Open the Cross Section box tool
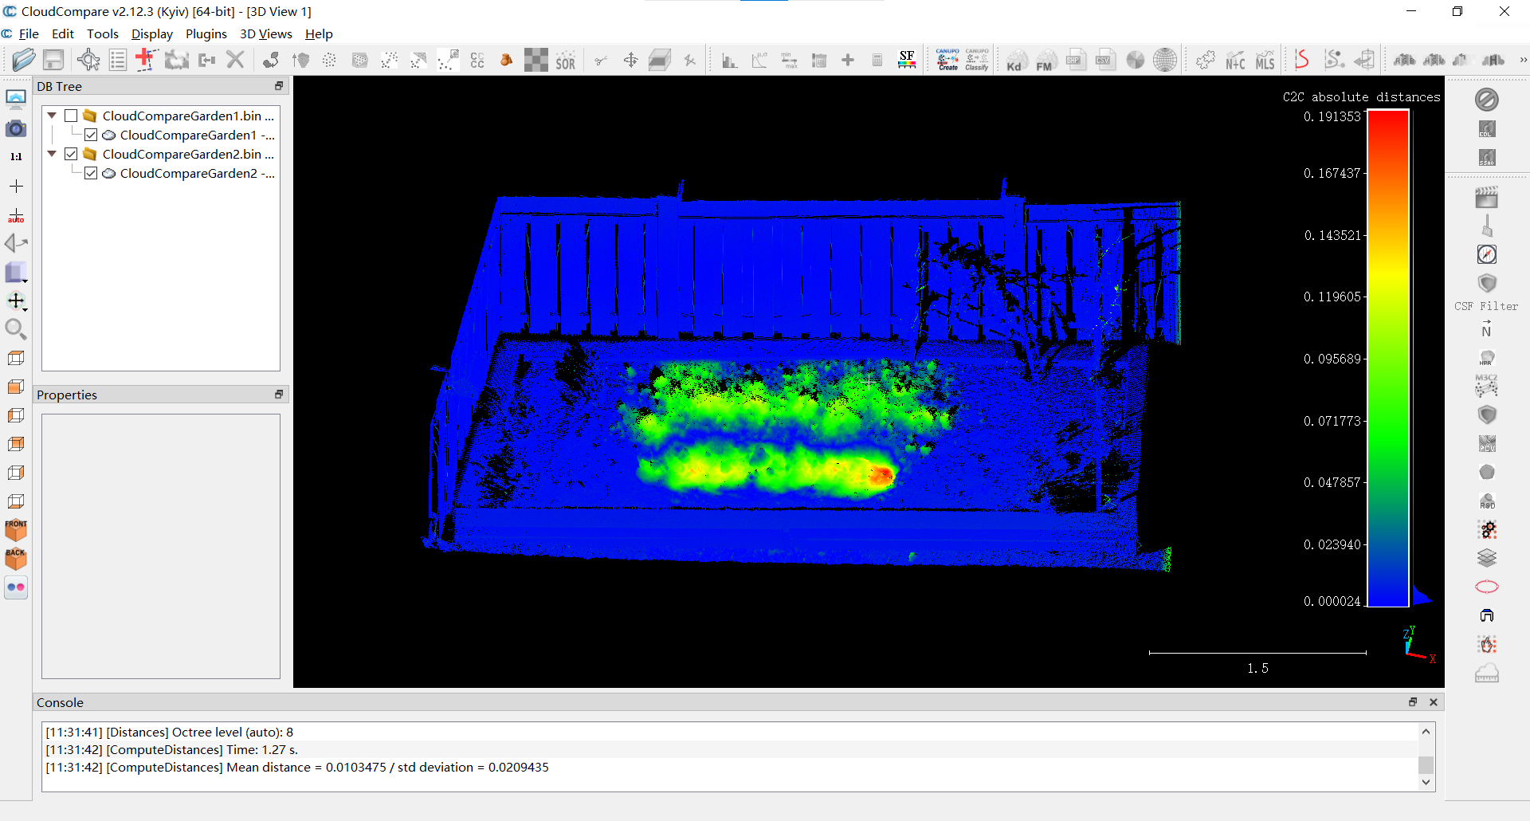 coord(660,60)
